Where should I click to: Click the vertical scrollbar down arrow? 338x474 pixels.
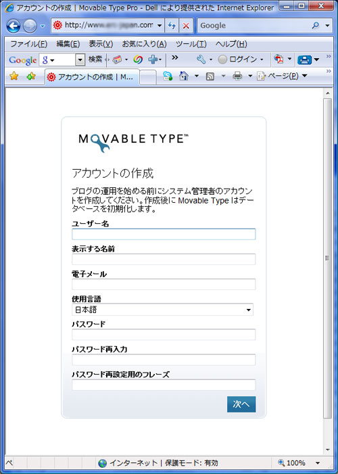(x=328, y=450)
